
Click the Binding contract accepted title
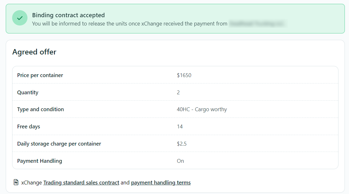(68, 15)
